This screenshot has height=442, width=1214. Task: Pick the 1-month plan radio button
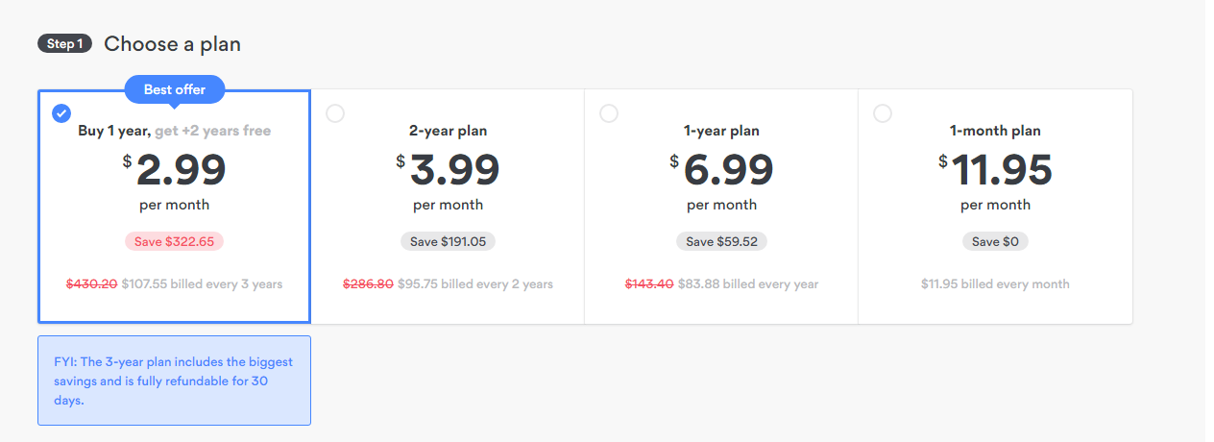click(x=883, y=113)
